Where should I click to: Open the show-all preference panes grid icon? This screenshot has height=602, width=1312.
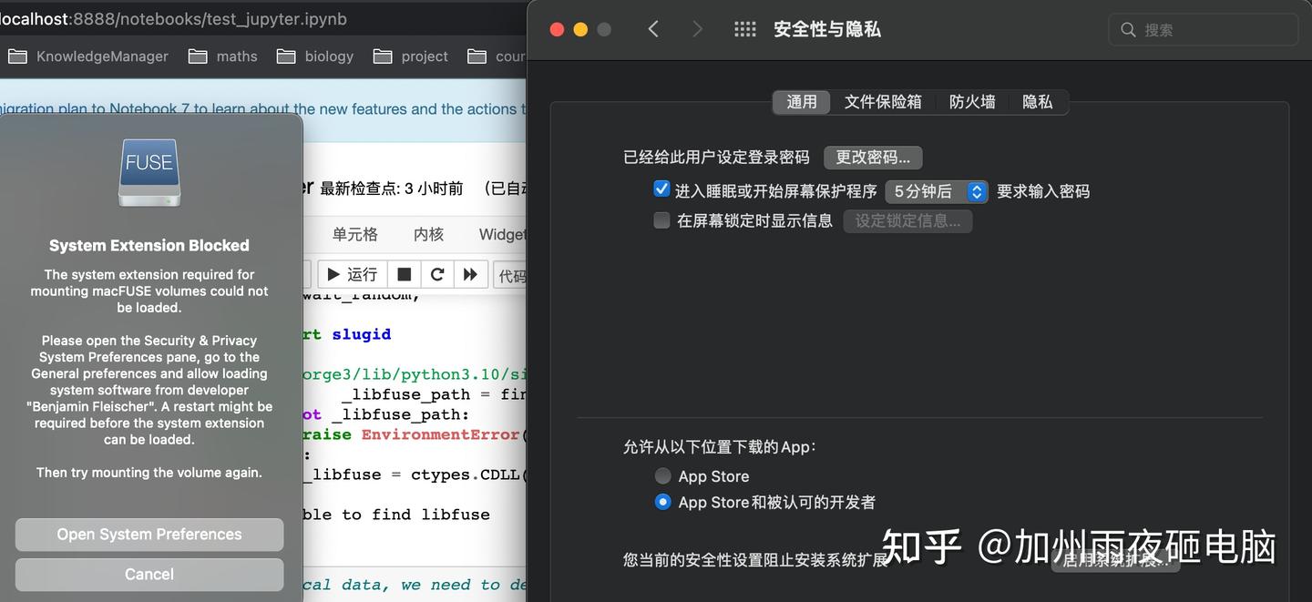[x=744, y=28]
